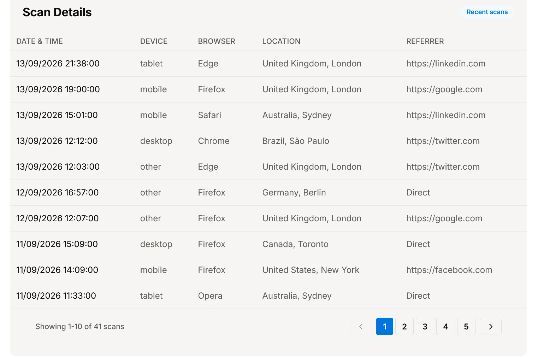Click the twitter.com referrer in the 12:12:00 row

tap(443, 141)
